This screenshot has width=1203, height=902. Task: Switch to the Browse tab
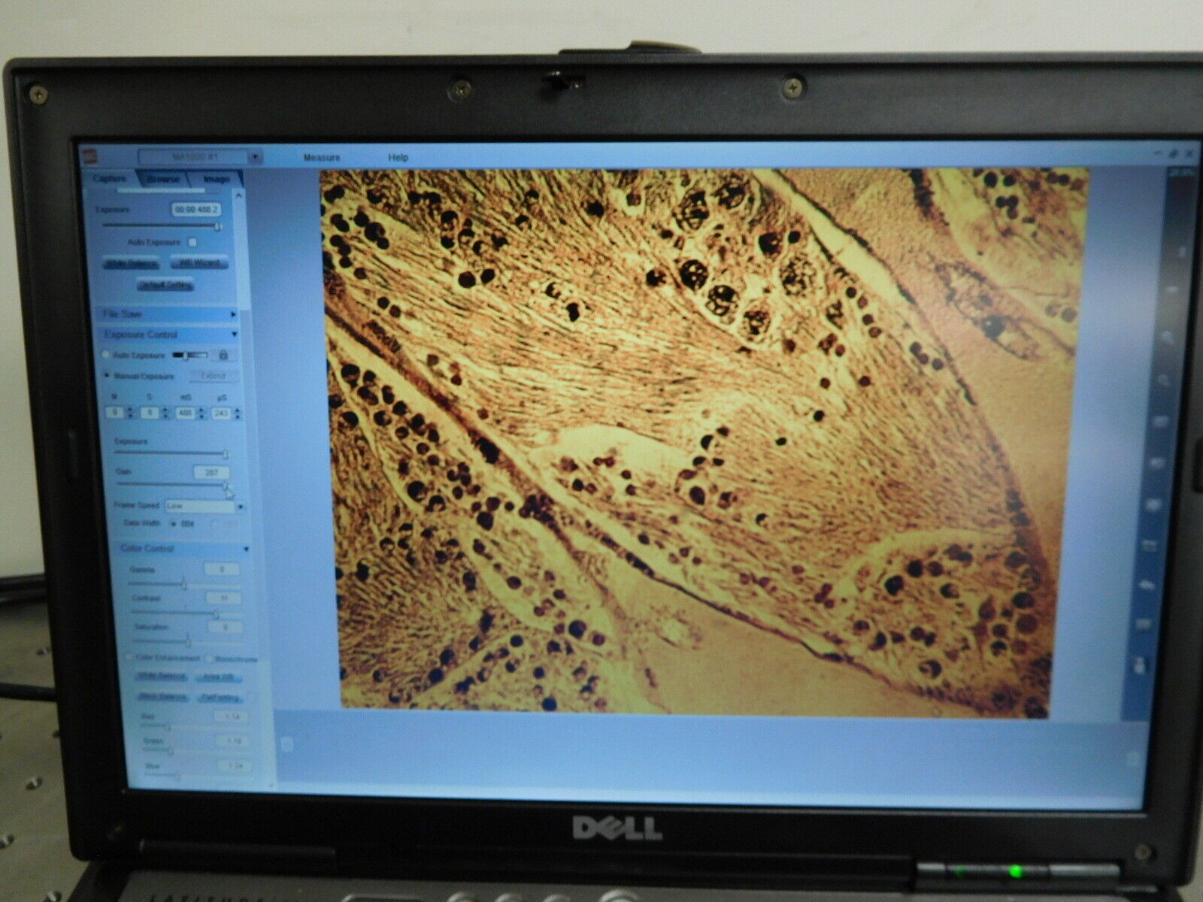pos(163,179)
